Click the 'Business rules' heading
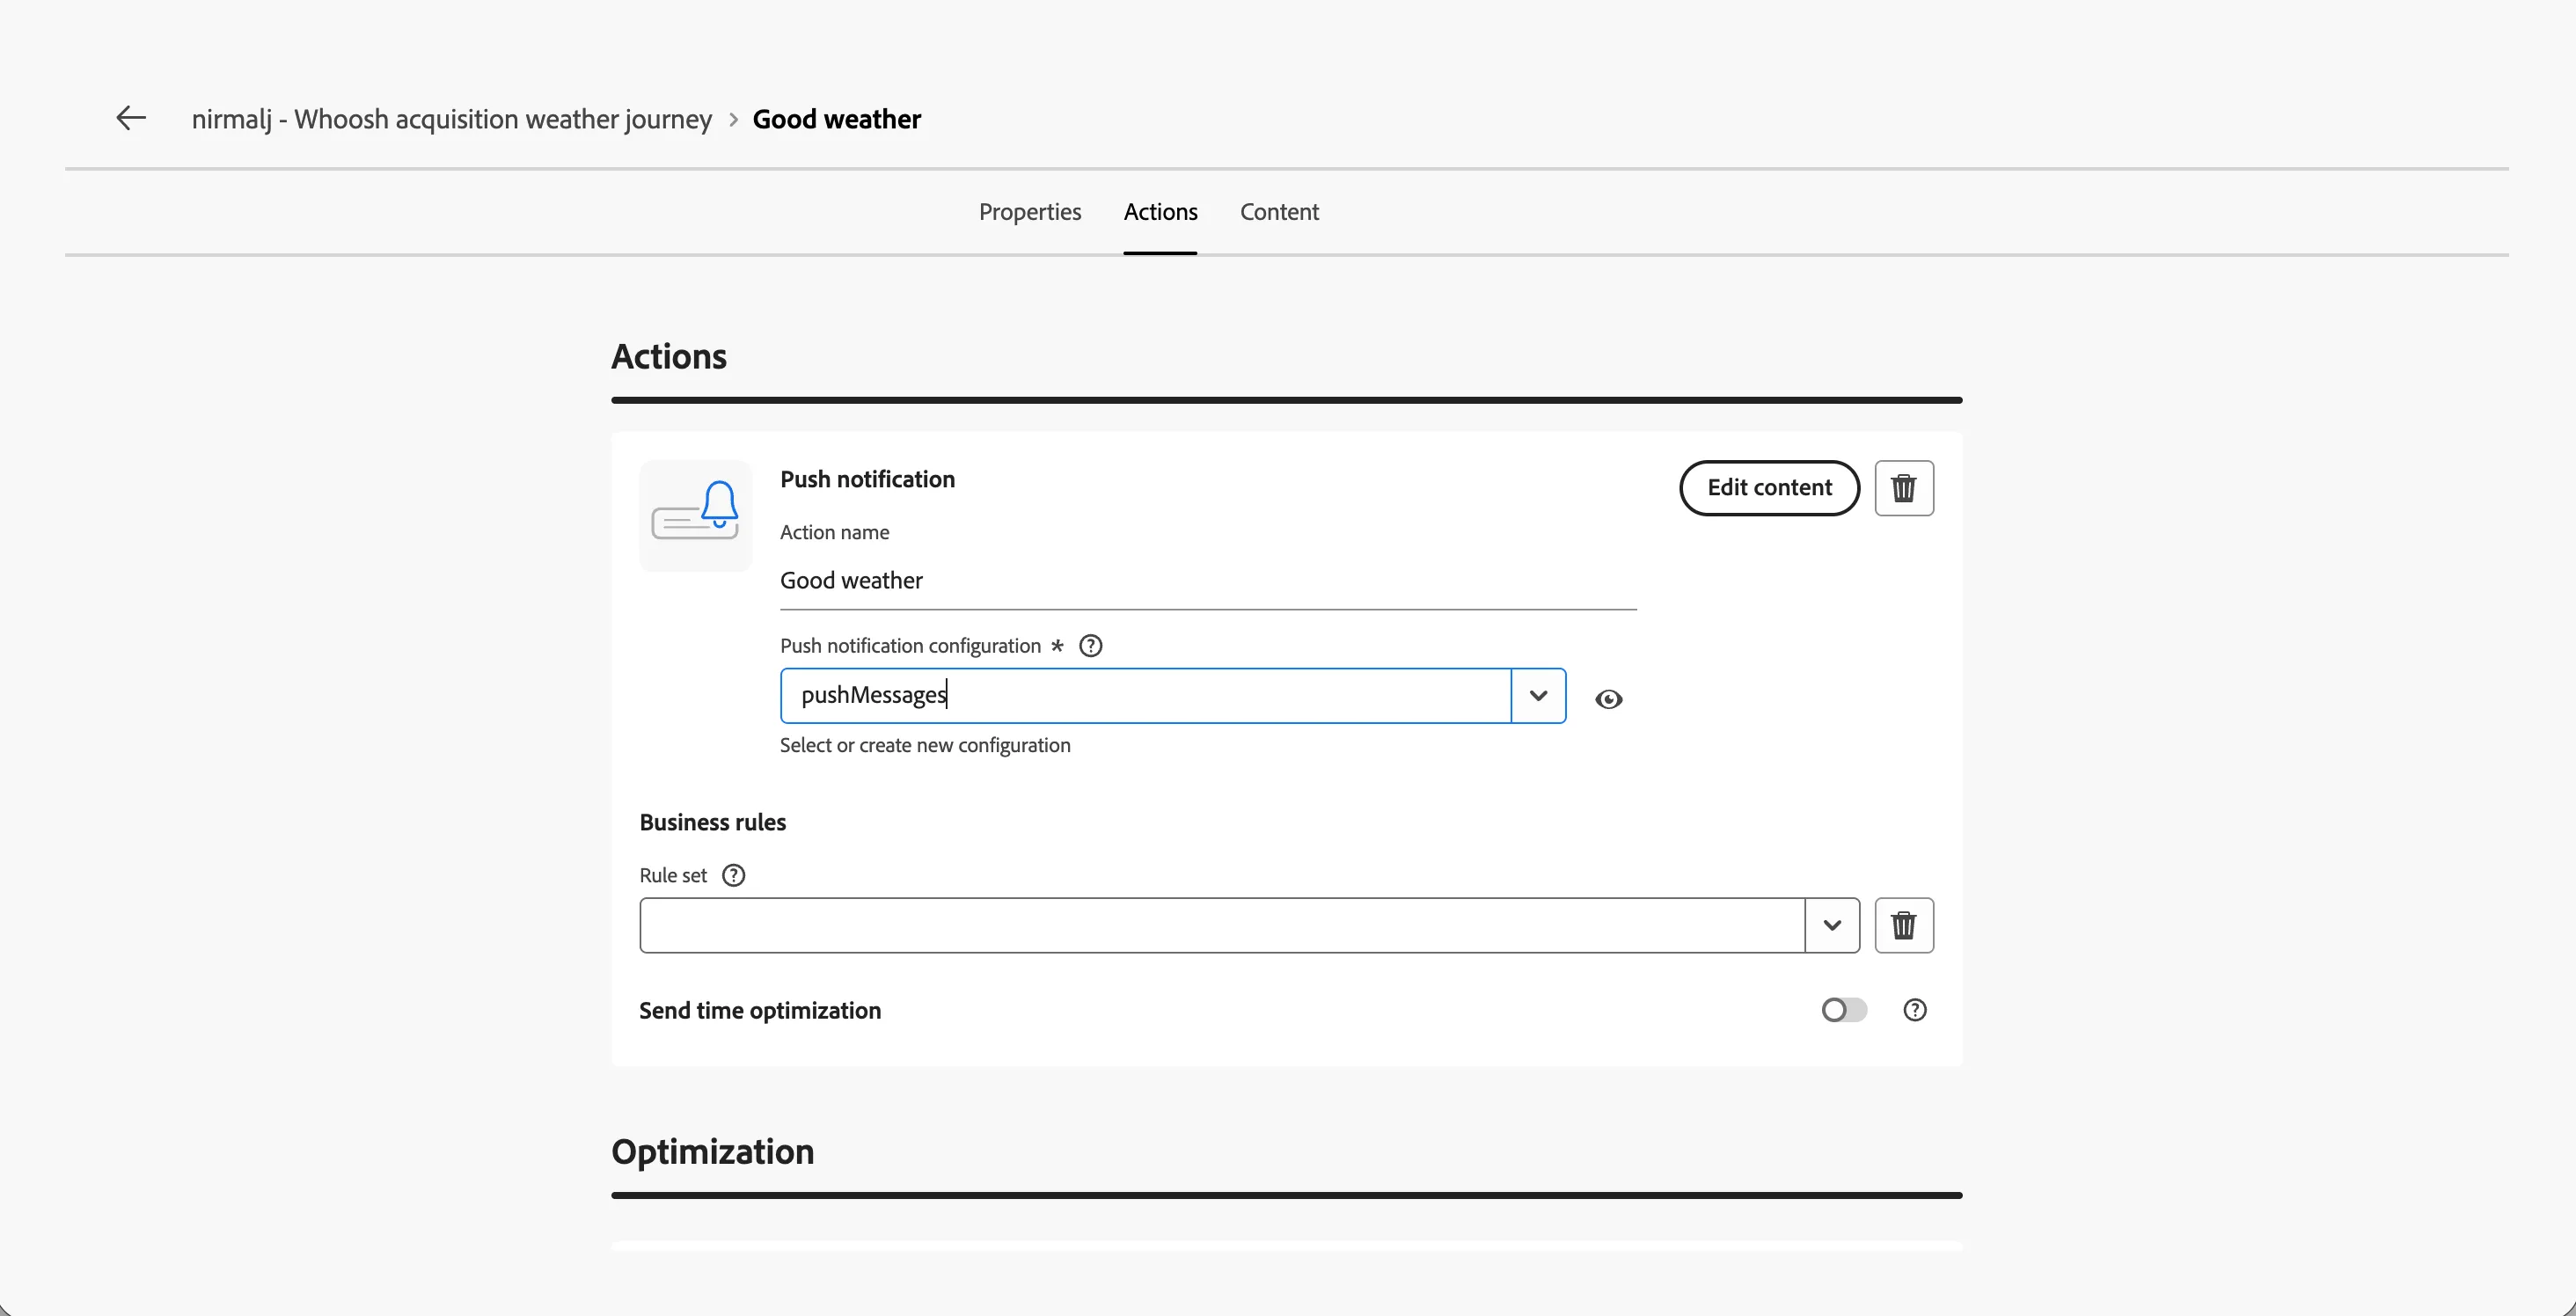 coord(713,822)
